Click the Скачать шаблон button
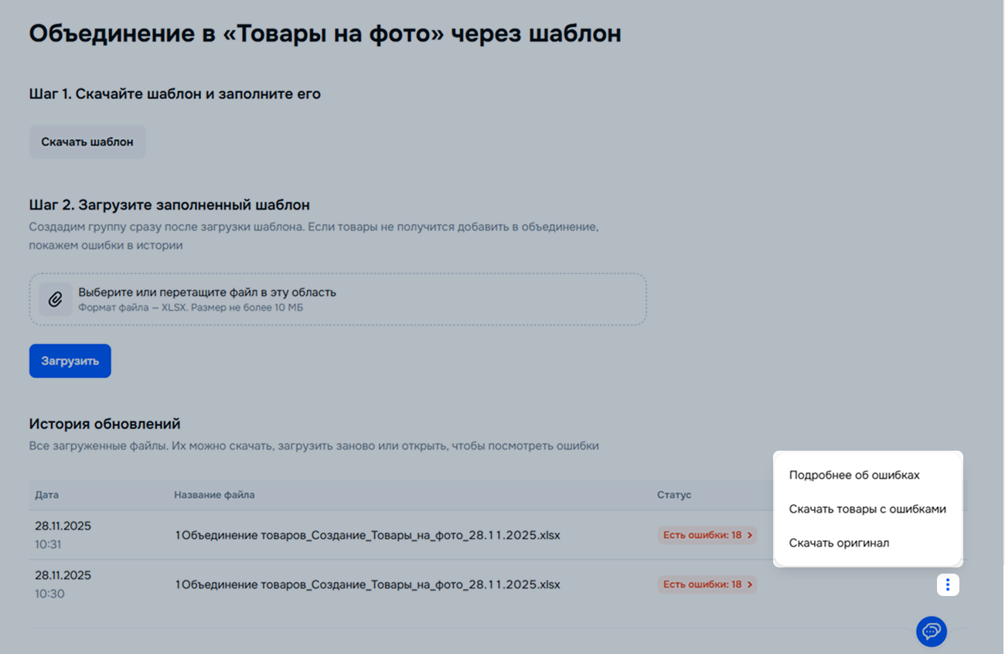Screen dimensions: 1005x654 point(87,142)
